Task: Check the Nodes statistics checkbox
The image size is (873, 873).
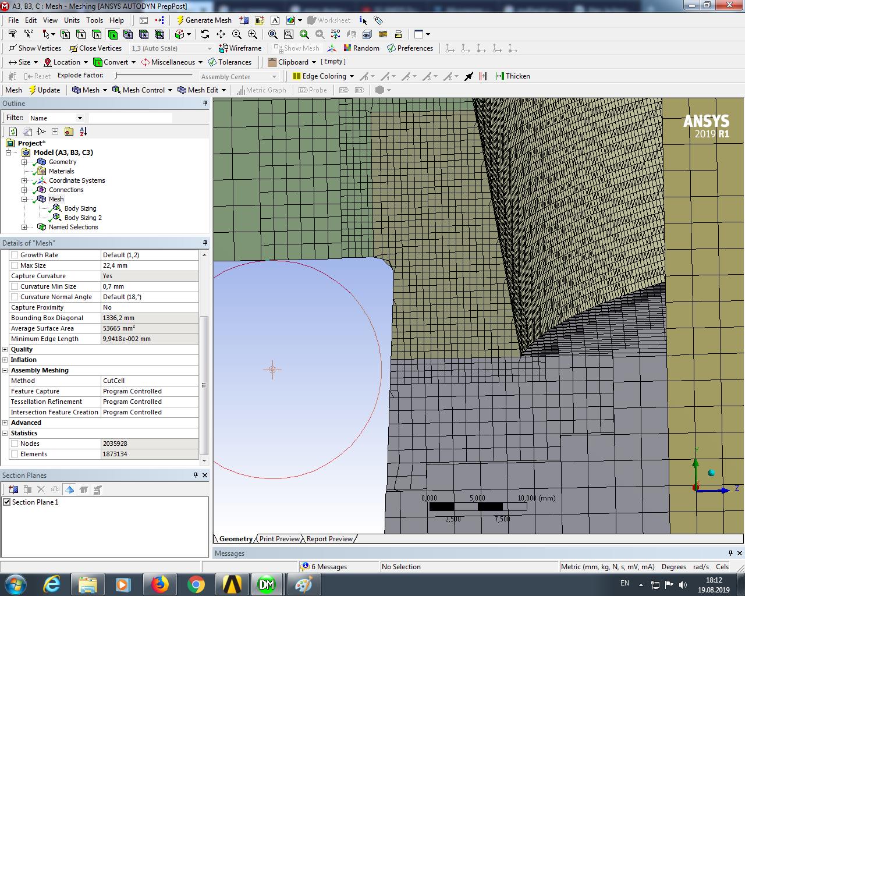Action: [x=15, y=443]
